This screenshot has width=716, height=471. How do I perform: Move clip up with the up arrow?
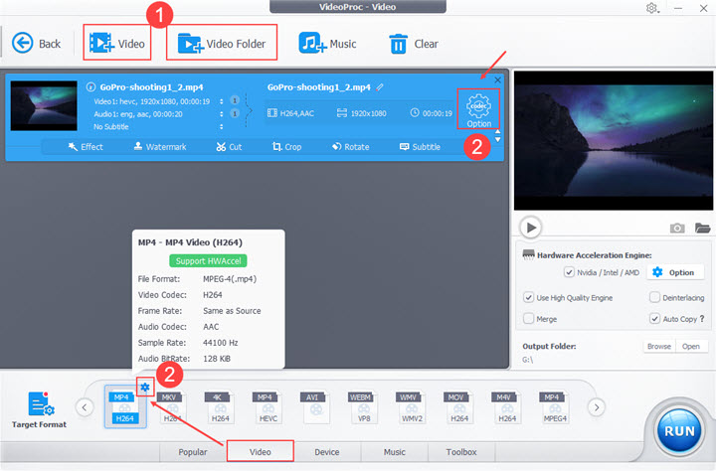pos(498,132)
